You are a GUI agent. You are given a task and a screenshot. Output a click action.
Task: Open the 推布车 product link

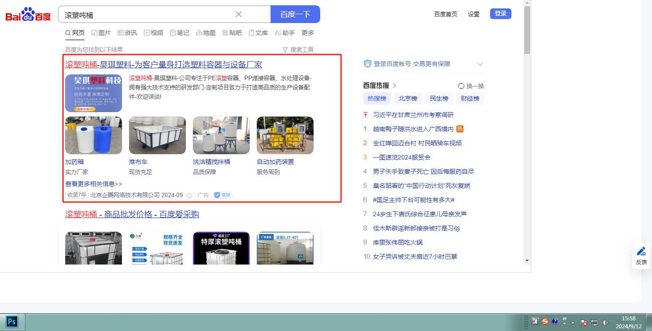tap(138, 162)
